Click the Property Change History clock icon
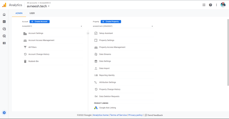 96,89
